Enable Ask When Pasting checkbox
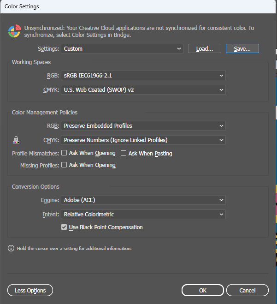This screenshot has width=277, height=304. click(x=124, y=153)
